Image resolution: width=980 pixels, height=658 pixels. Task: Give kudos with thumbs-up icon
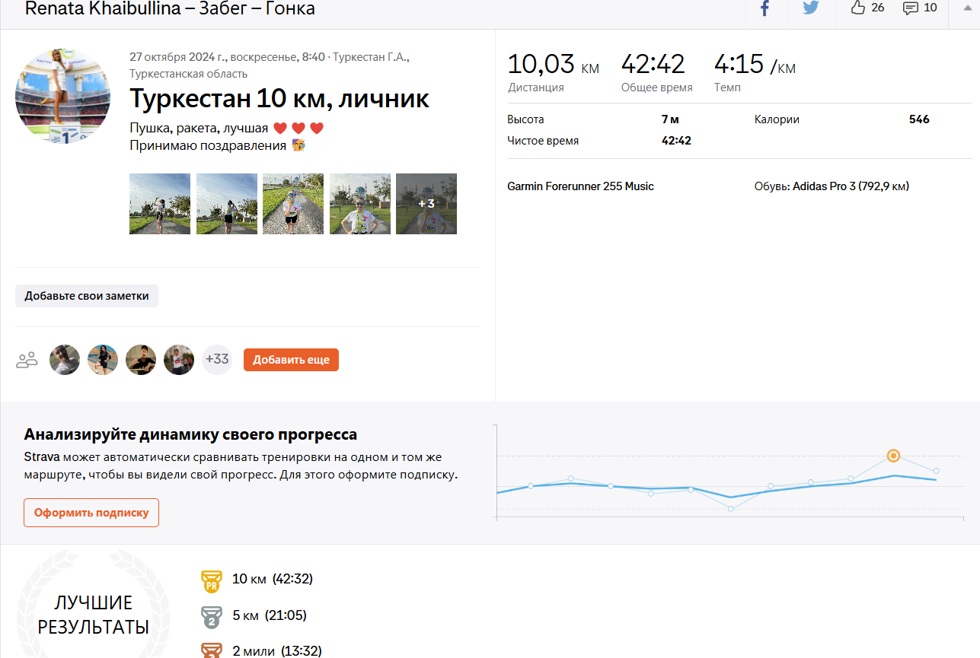(x=858, y=8)
